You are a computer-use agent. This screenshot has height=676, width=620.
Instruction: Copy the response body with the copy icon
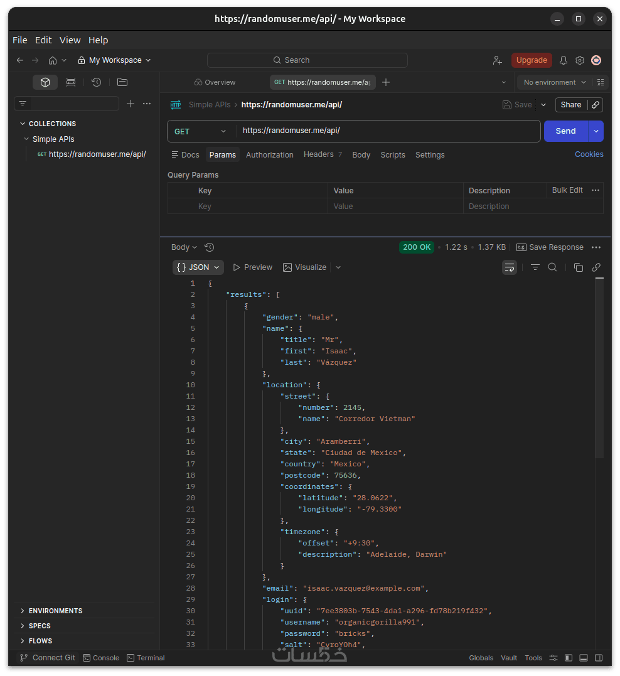[579, 267]
